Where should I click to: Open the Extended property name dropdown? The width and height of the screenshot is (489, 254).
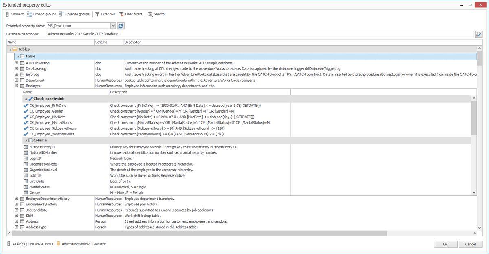pos(113,26)
